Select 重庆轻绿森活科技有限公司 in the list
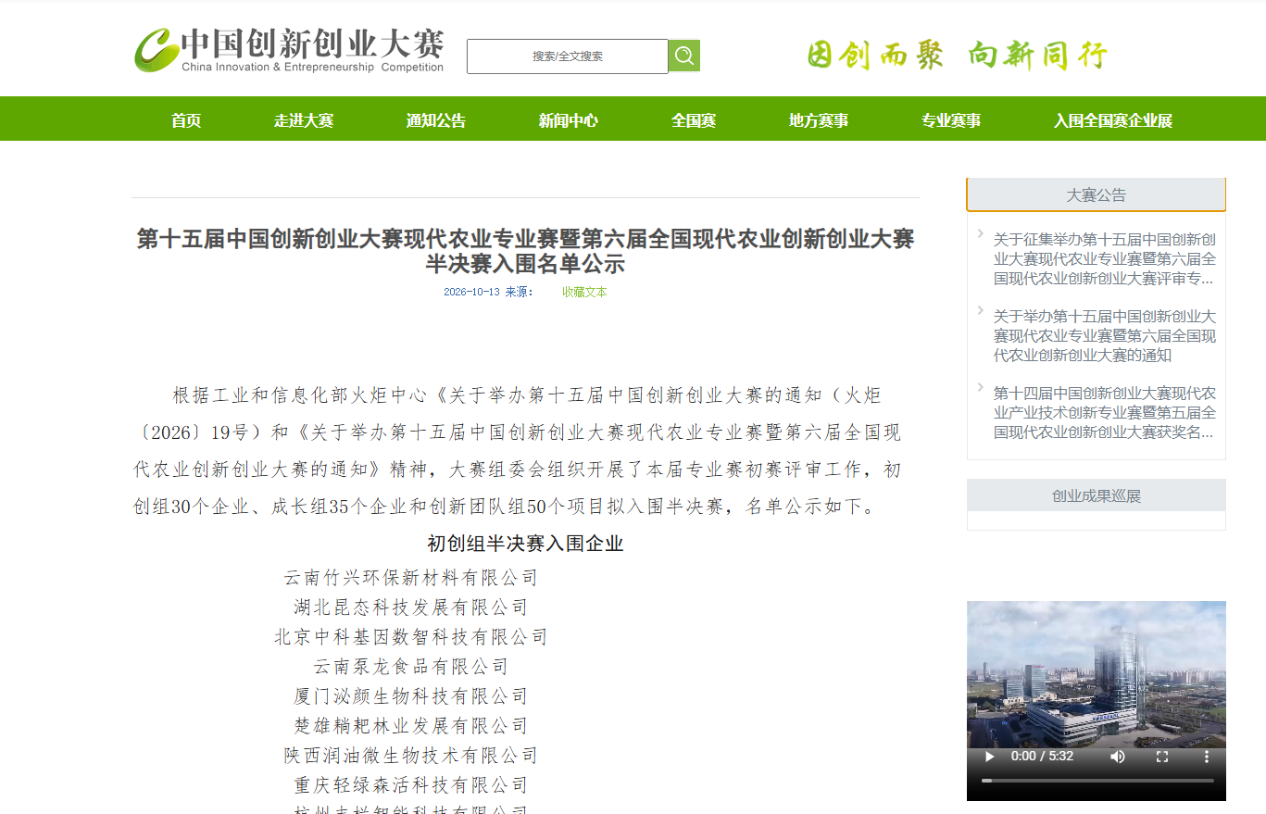 pos(411,785)
